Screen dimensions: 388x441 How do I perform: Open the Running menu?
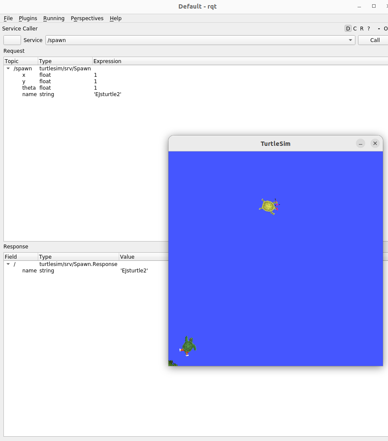(54, 18)
